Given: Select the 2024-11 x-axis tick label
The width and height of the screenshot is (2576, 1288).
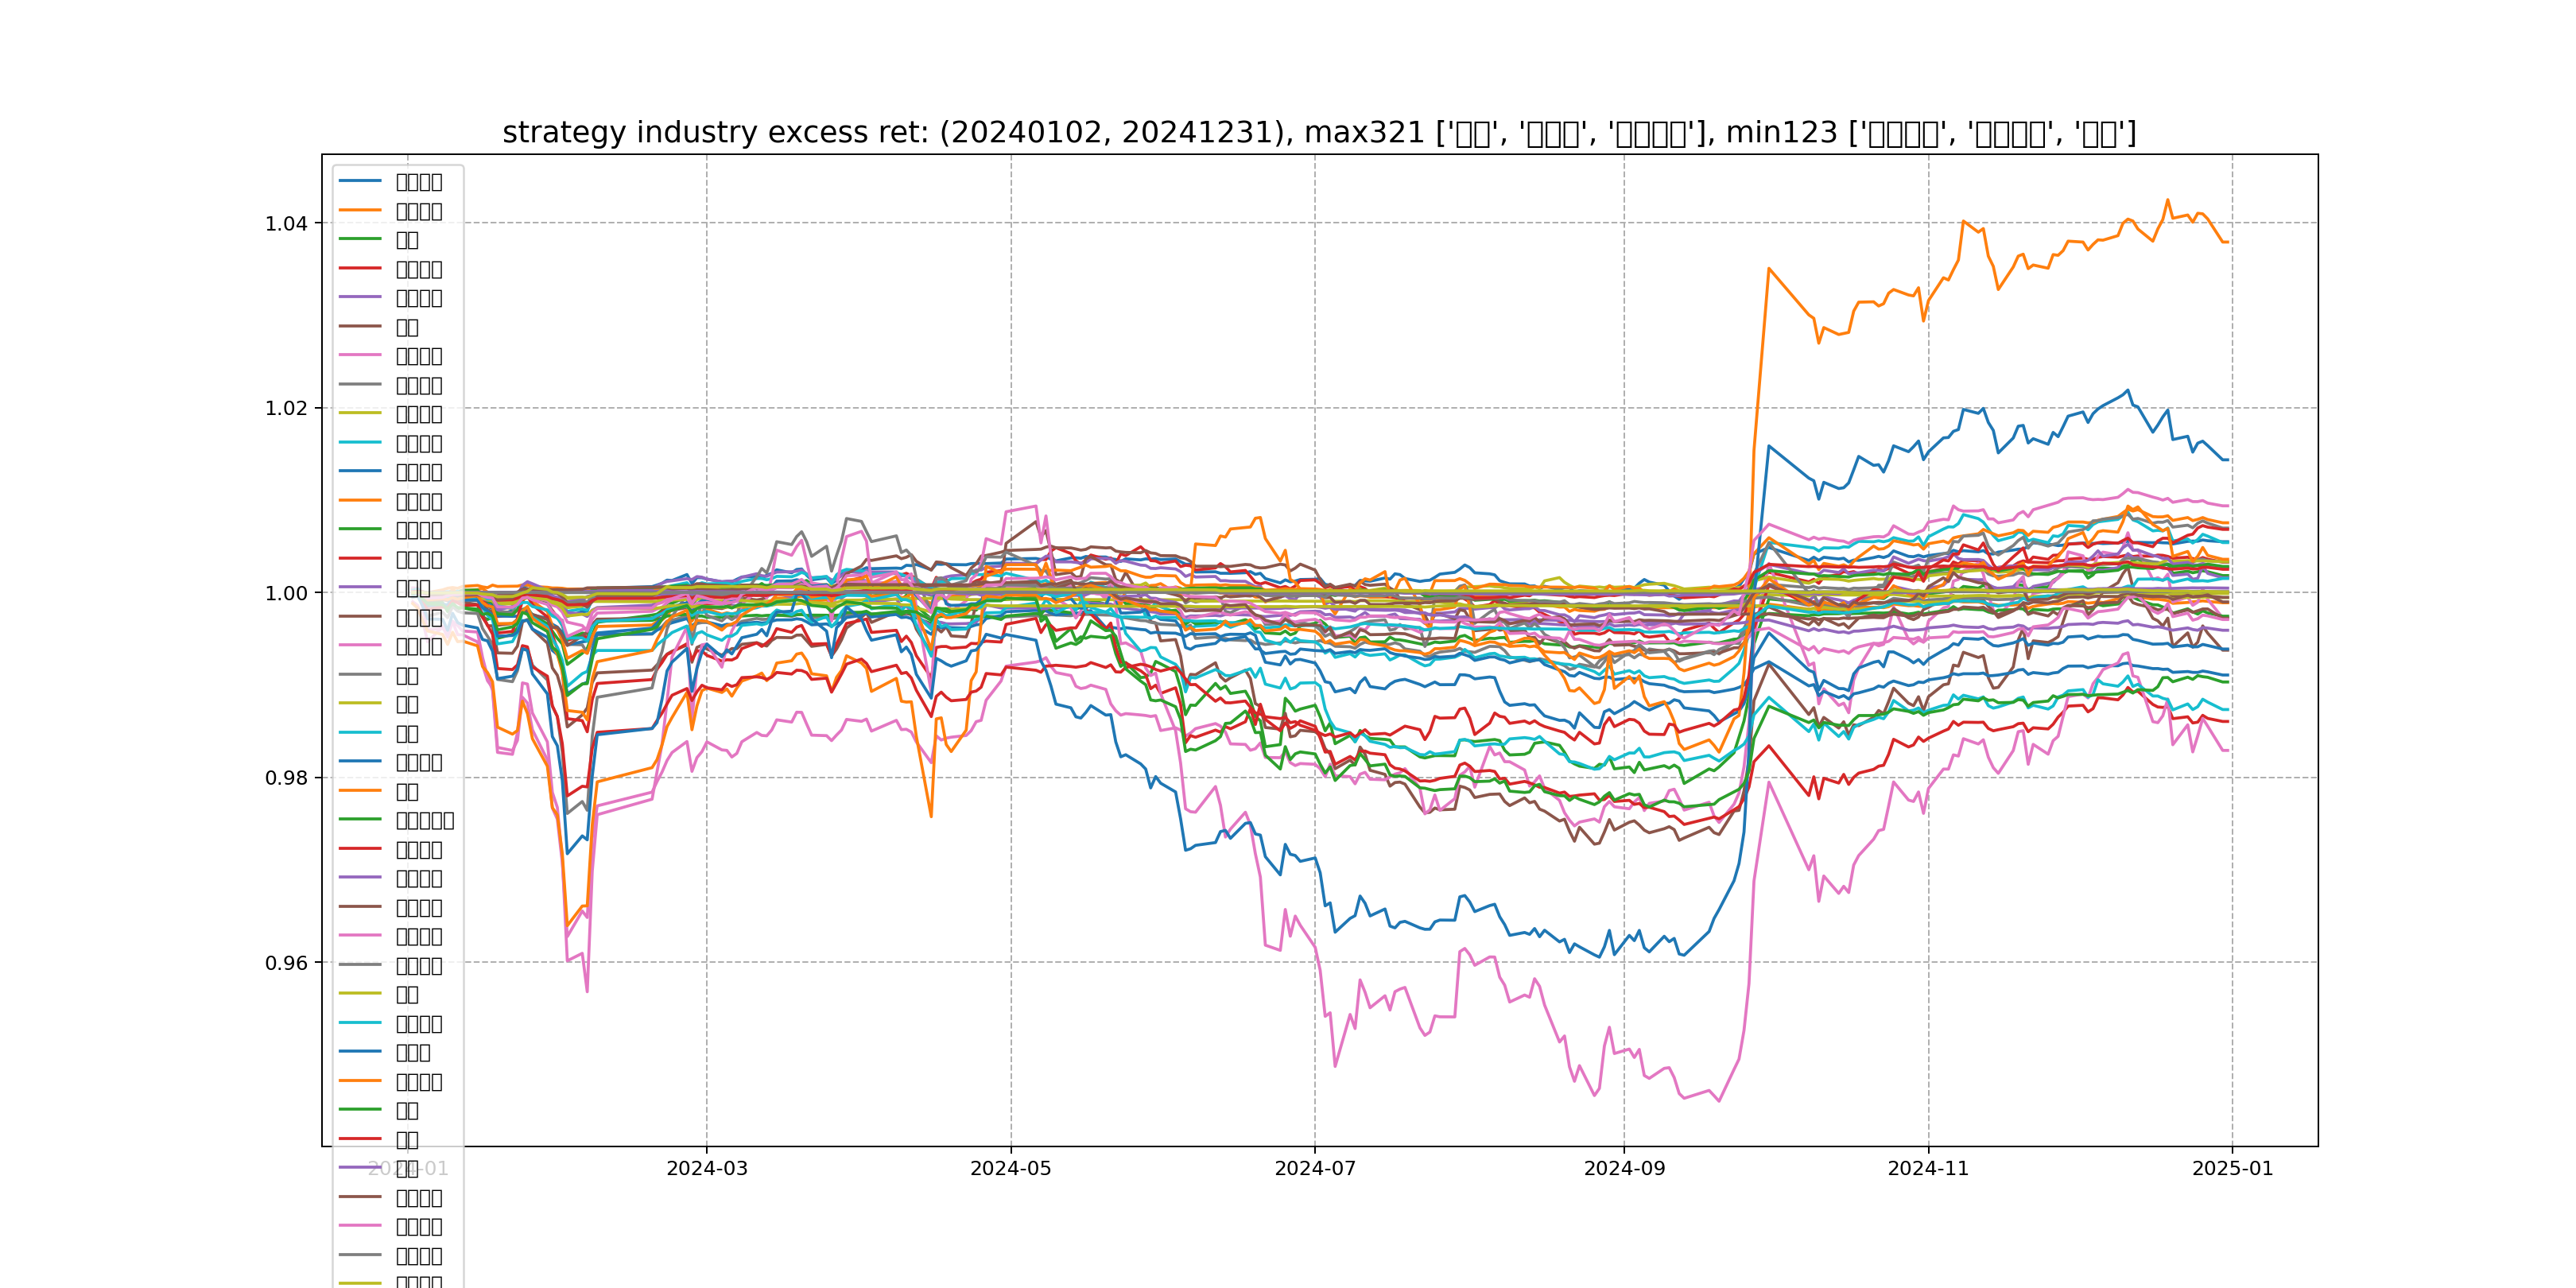Looking at the screenshot, I should (1927, 1168).
